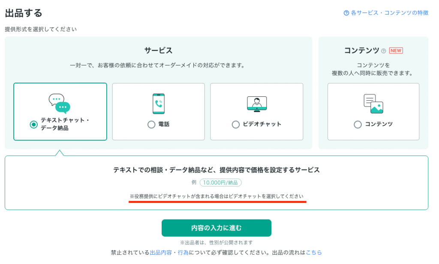Click the 出品する page title
The image size is (439, 264).
(x=24, y=13)
